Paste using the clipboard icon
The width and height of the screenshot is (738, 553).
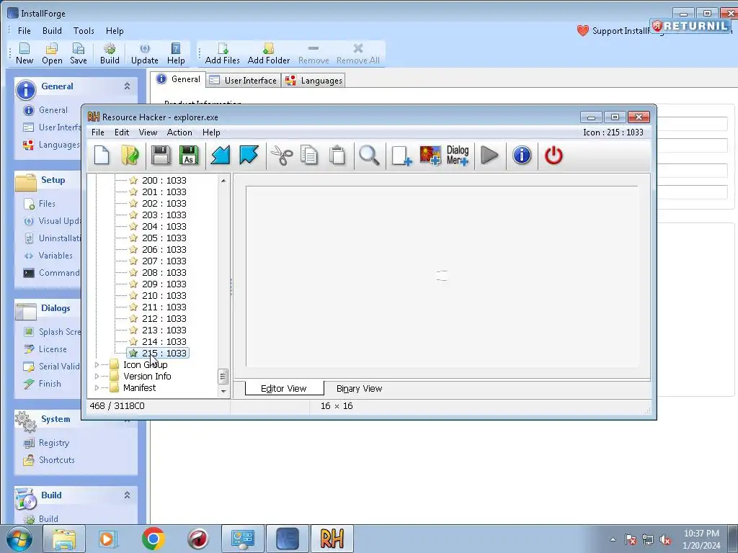(337, 156)
